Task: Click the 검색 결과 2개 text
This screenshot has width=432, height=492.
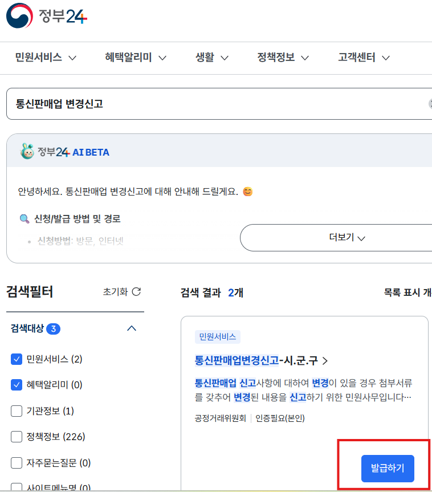Action: coord(212,292)
